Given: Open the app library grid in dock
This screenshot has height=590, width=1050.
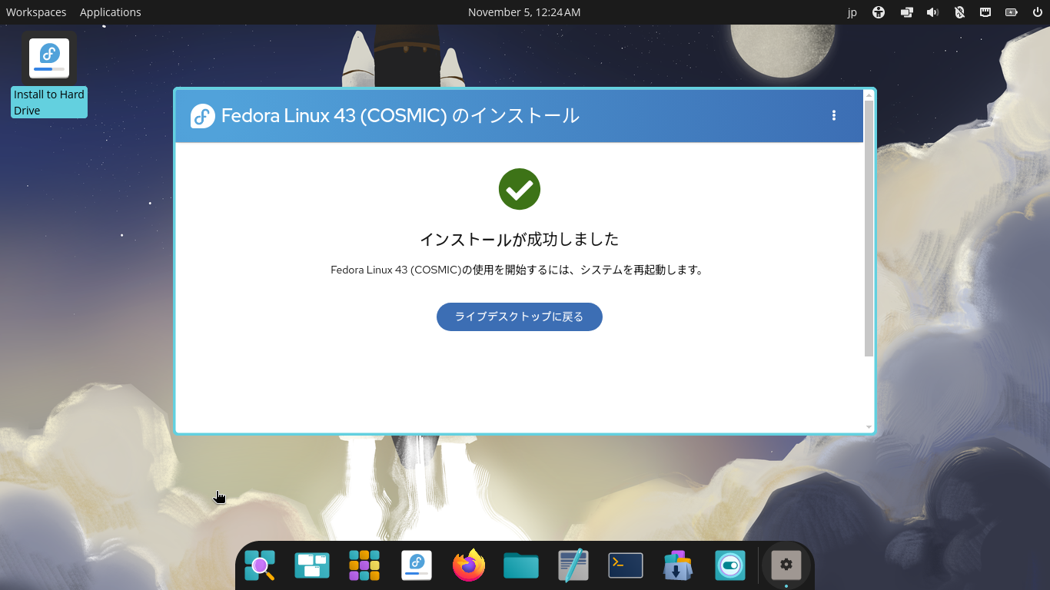Looking at the screenshot, I should (x=364, y=565).
